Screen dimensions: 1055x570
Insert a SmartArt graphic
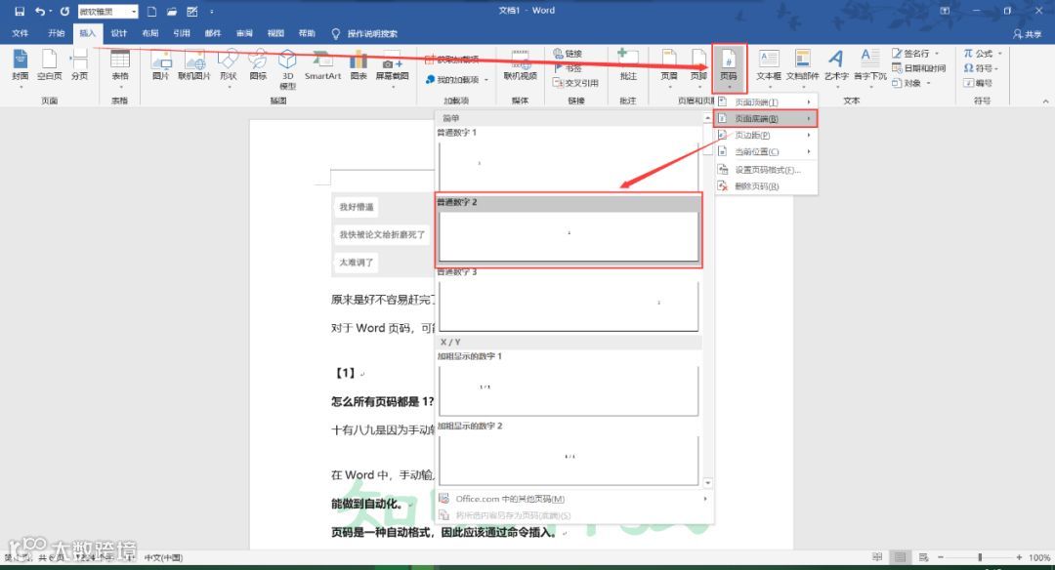pyautogui.click(x=323, y=65)
